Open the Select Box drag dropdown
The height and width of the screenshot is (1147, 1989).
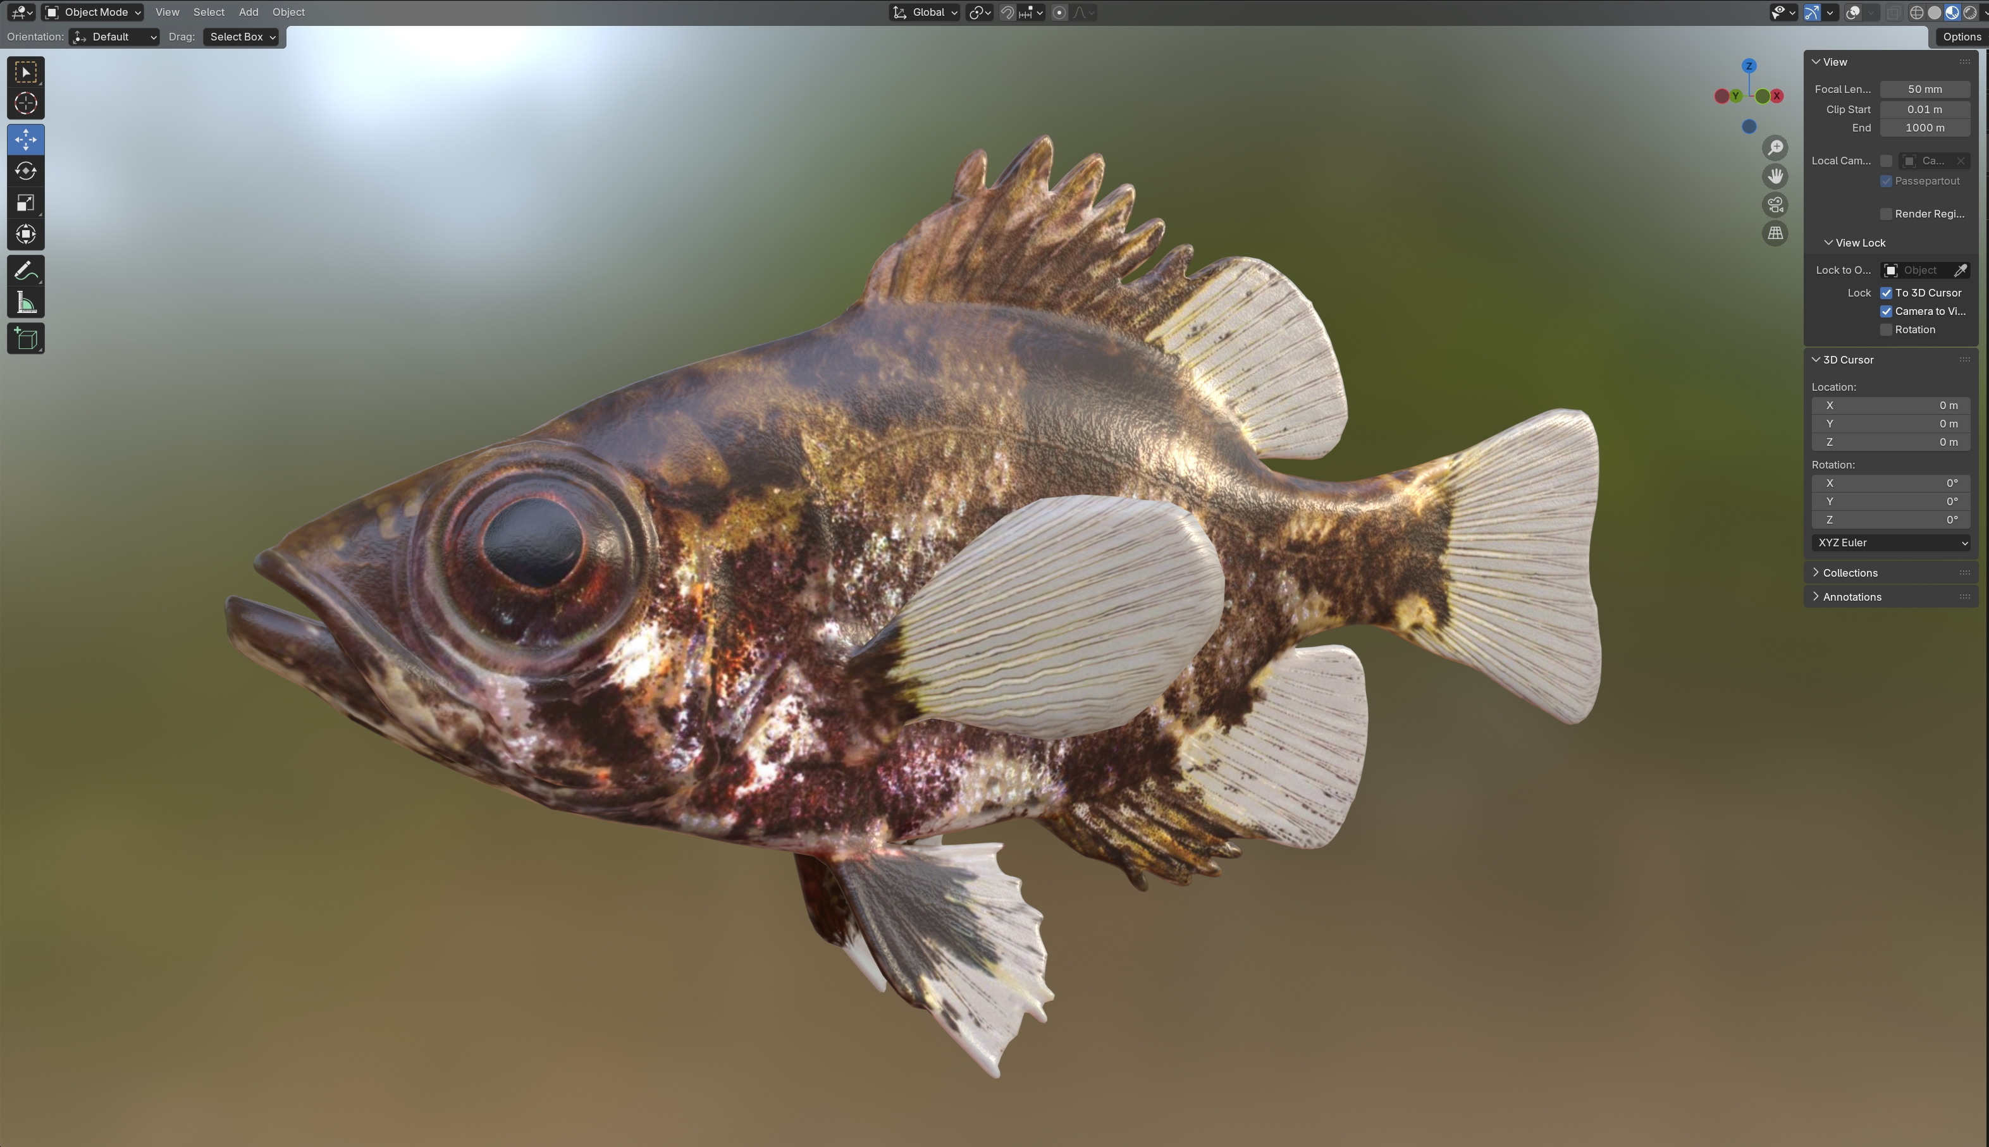coord(241,36)
